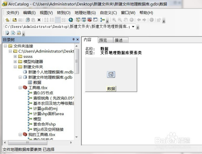Image resolution: width=202 pixels, height=154 pixels.
Task: Click the Go Back to Previous Extent arrow
Action: pos(139,20)
